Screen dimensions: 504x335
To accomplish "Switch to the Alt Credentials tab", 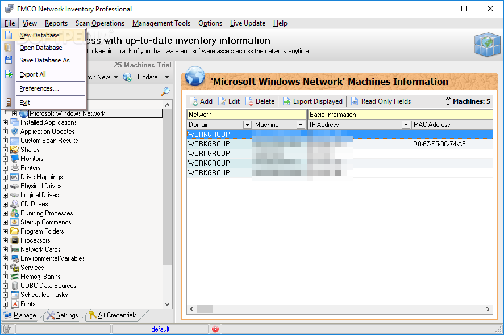I will point(113,315).
